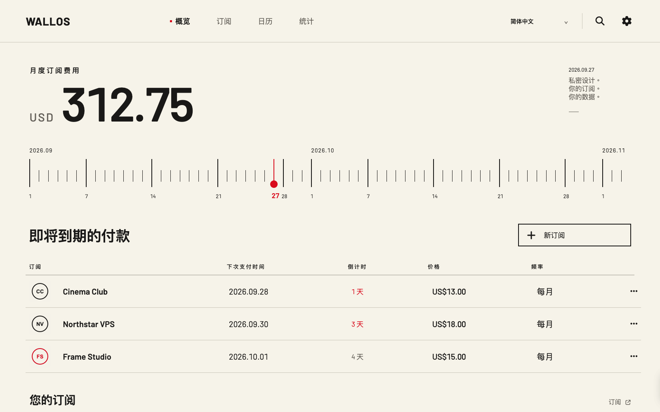Image resolution: width=660 pixels, height=412 pixels.
Task: Click the US$18.00 price
Action: pyautogui.click(x=449, y=324)
